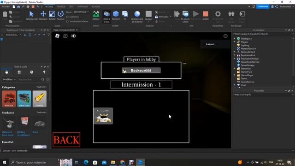
Task: Switch to the TEST ribbon tab
Action: (x=71, y=6)
